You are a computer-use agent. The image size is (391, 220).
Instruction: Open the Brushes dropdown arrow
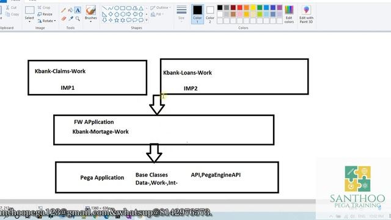91,22
